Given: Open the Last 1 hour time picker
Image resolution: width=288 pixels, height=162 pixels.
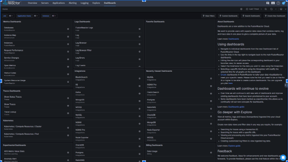Looking at the screenshot, I should tap(254, 9).
